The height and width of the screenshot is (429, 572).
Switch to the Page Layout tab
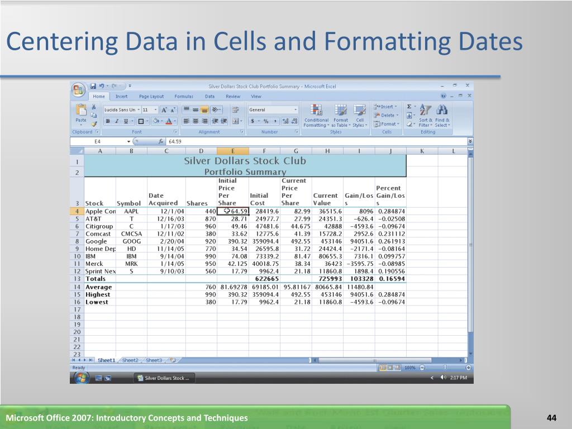click(151, 96)
